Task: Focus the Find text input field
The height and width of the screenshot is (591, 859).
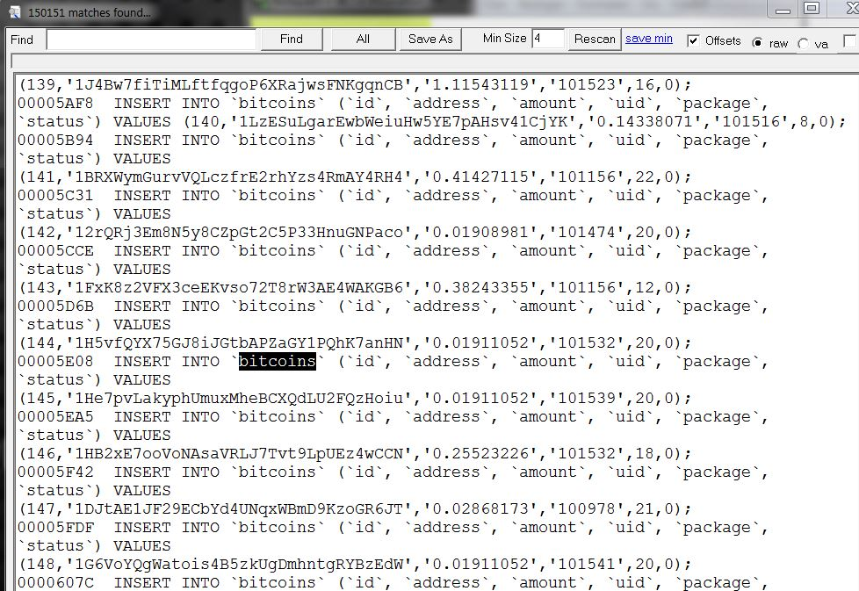Action: click(151, 40)
